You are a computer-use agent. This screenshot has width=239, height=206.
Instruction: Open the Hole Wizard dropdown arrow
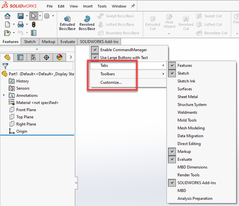tap(169, 34)
